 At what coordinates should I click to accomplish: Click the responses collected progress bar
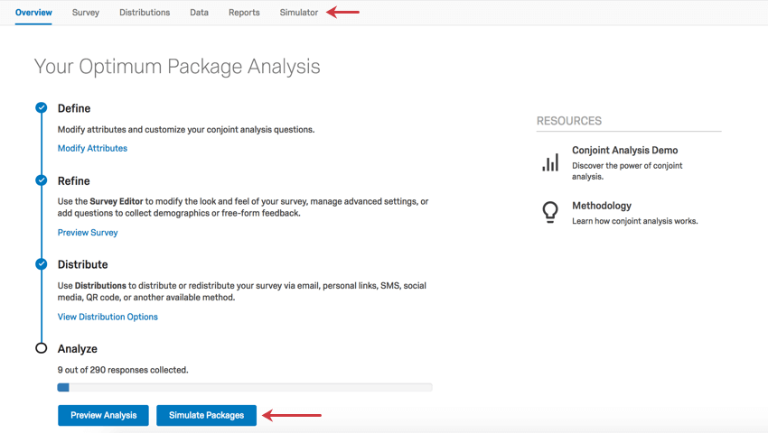tap(244, 388)
